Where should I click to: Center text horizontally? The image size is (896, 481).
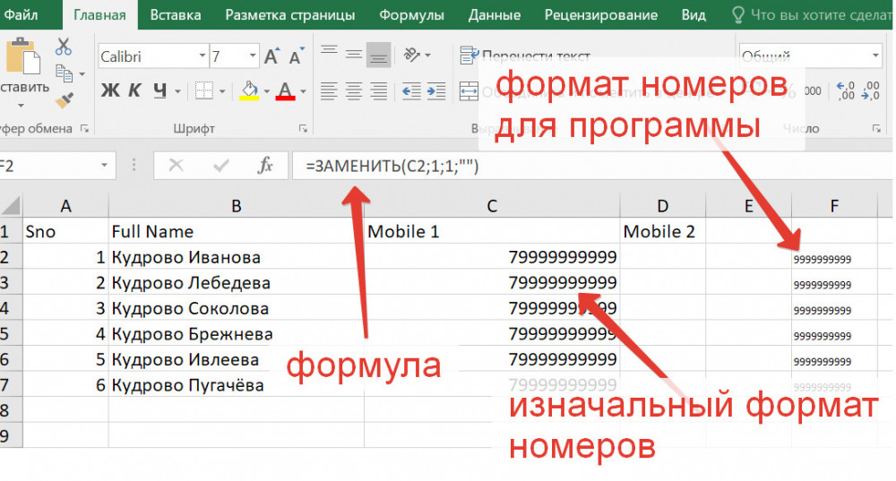coord(354,90)
